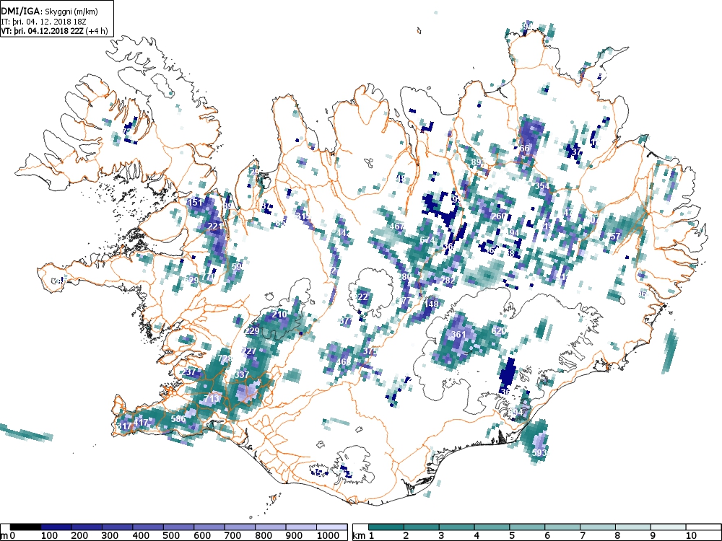Click the '620' visibility value on the map
This screenshot has width=722, height=541.
[499, 331]
